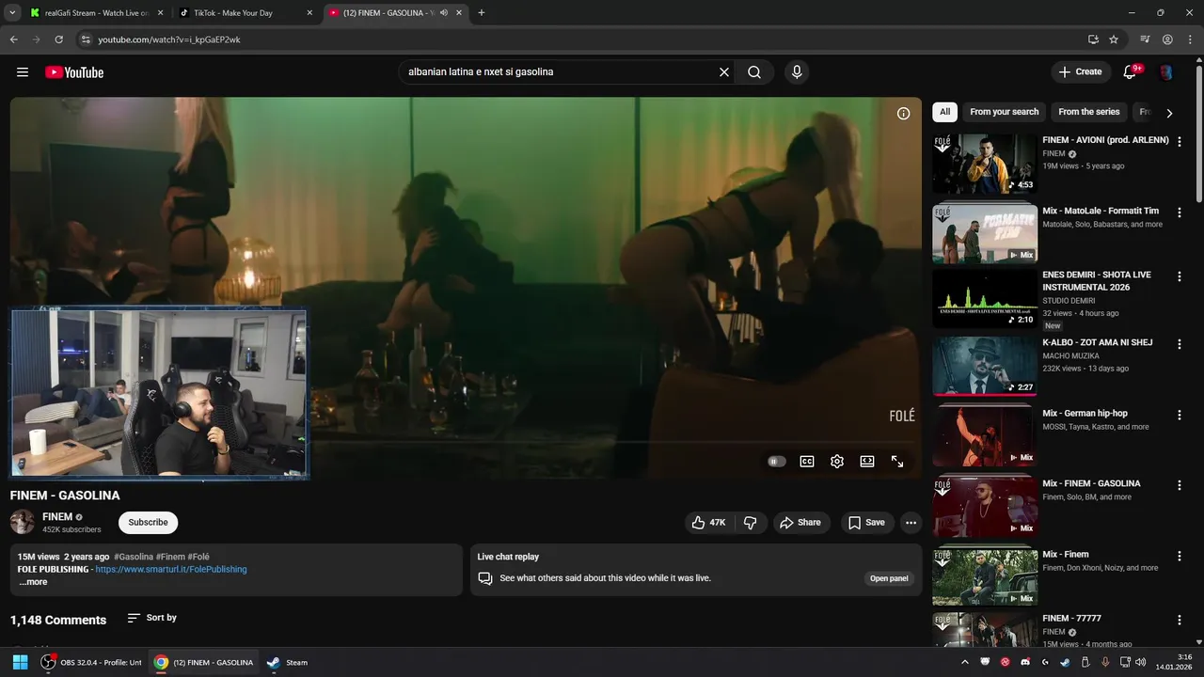Open options for K-ALBO - ZOT AMA NI SHEJ
The width and height of the screenshot is (1204, 677).
click(x=1180, y=344)
